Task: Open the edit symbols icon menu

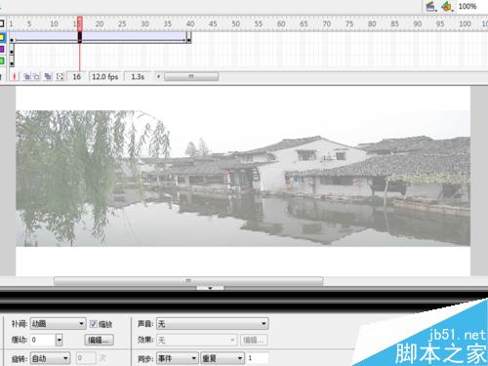Action: 447,7
